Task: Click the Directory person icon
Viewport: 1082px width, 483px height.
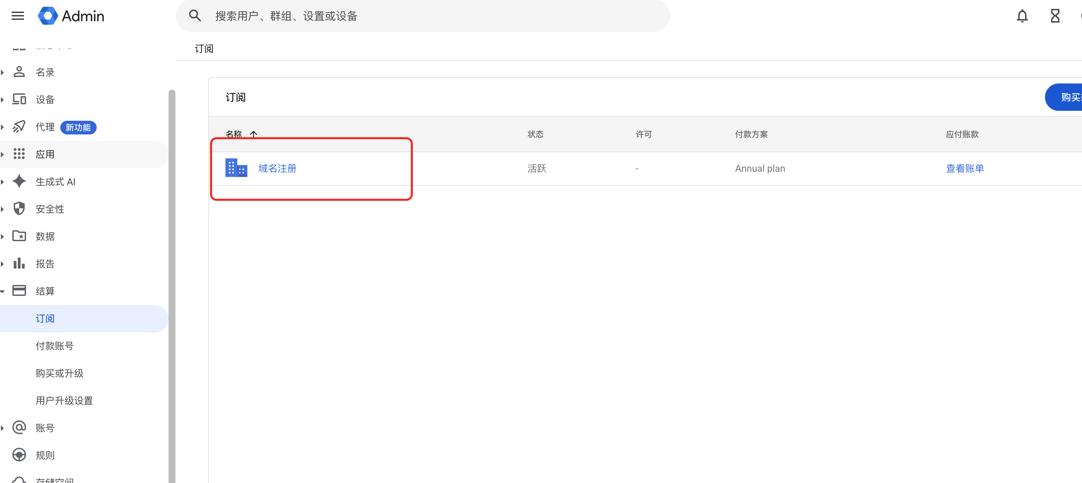Action: pyautogui.click(x=19, y=72)
